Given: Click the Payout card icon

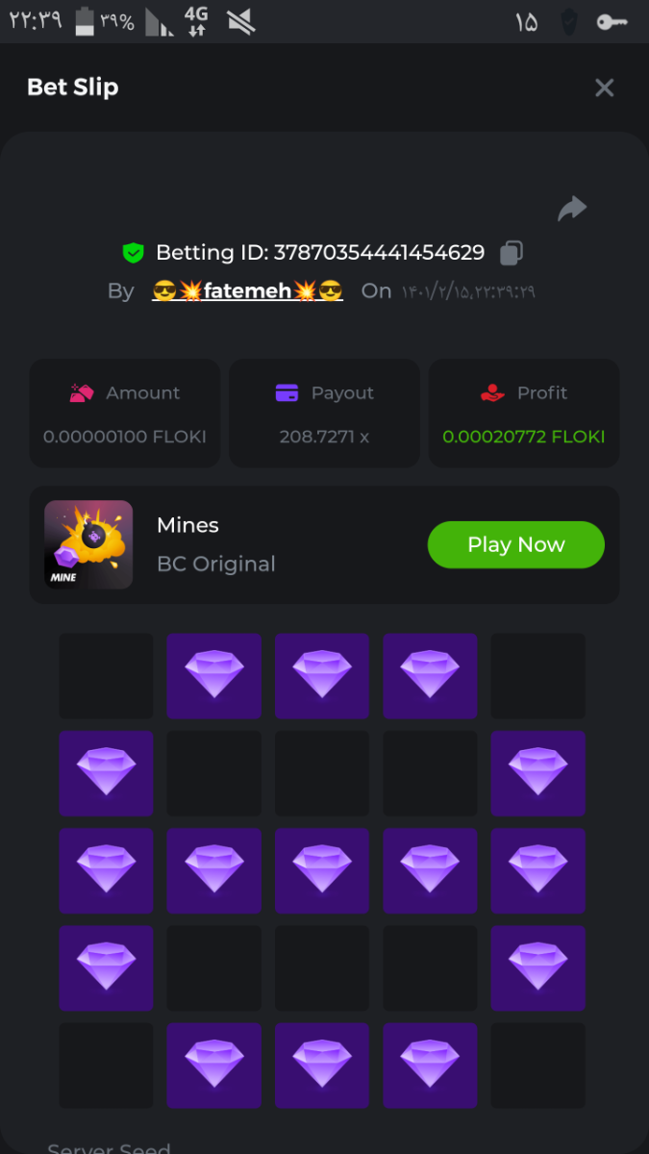Looking at the screenshot, I should 287,392.
